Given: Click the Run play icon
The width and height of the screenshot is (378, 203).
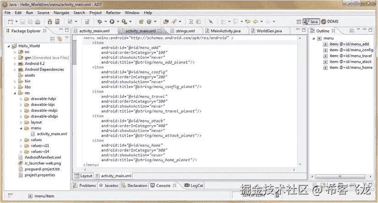Looking at the screenshot, I should (x=112, y=22).
